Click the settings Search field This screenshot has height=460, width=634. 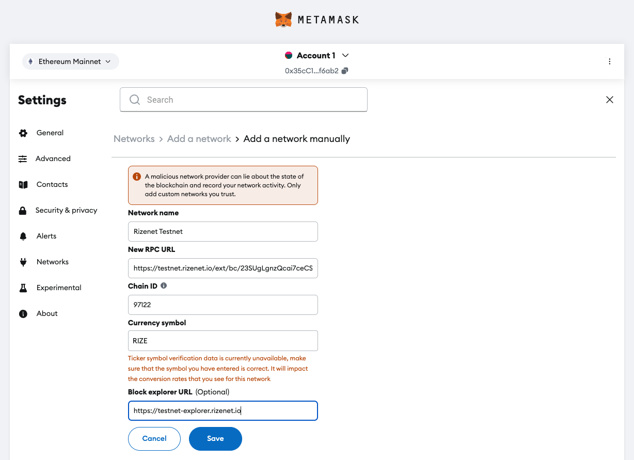[x=244, y=100]
